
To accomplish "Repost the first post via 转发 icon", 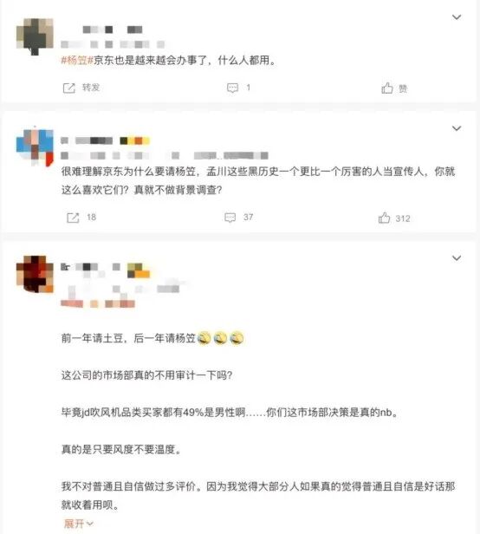I will click(69, 88).
